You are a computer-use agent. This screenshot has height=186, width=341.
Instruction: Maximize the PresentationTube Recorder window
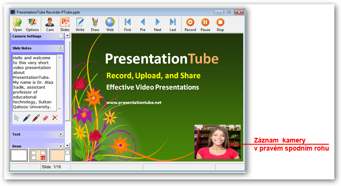(x=229, y=12)
